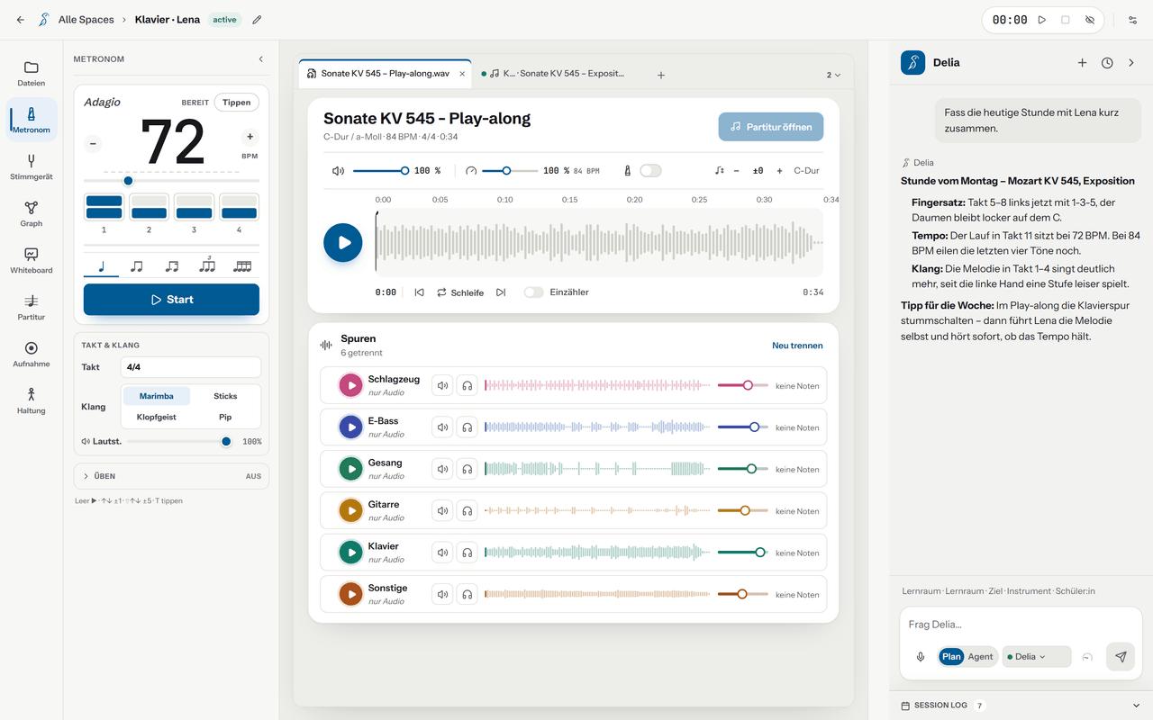Switch to Plan mode
Screen dimensions: 1153x720
point(951,657)
